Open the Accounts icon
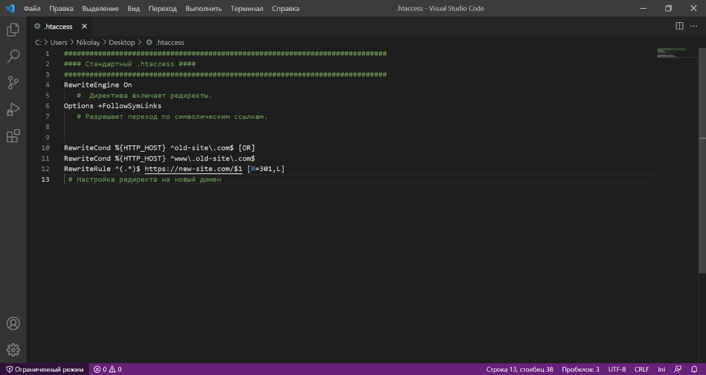Screen dimensions: 706x375 [x=13, y=323]
